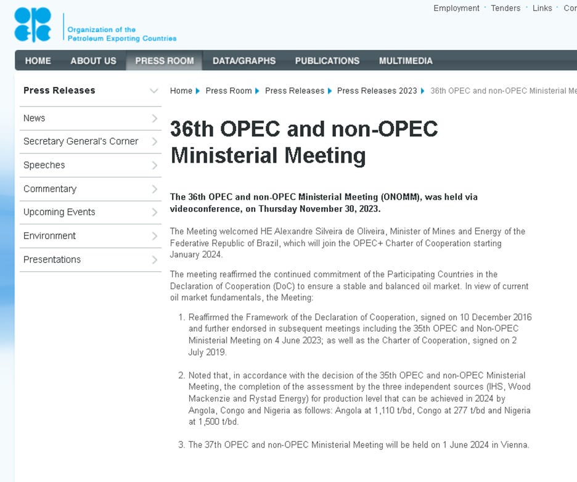577x482 pixels.
Task: Click list item 1 Reaffirmed the Framework
Action: click(360, 335)
